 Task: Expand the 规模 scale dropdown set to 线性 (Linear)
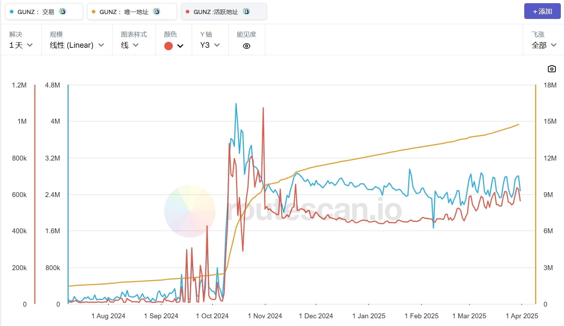77,45
